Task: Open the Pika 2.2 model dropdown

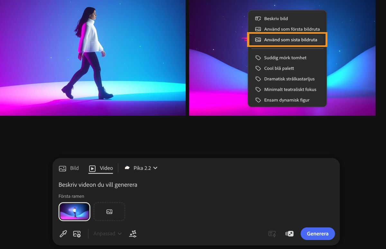Action: (x=141, y=168)
